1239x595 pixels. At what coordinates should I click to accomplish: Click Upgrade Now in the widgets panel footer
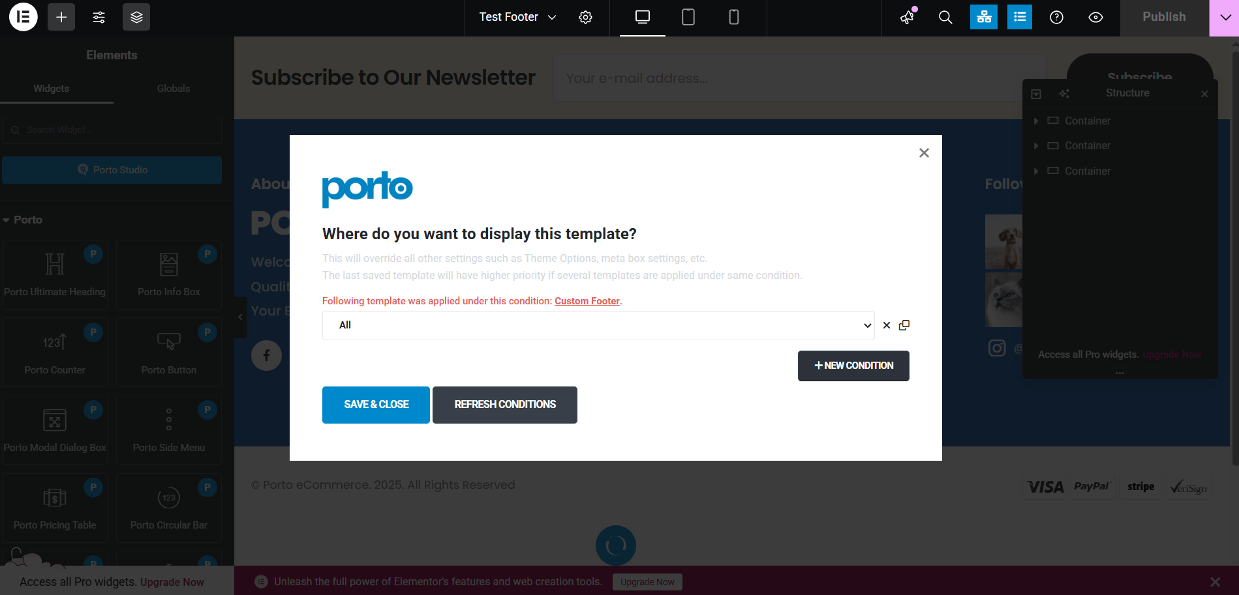click(x=172, y=582)
